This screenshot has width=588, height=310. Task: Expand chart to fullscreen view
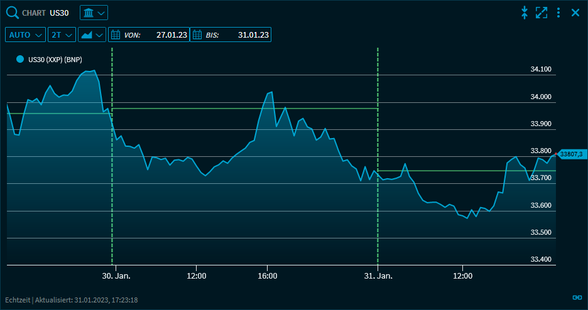pyautogui.click(x=542, y=13)
